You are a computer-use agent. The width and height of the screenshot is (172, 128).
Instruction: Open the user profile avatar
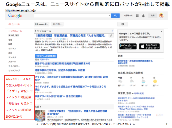point(161,16)
